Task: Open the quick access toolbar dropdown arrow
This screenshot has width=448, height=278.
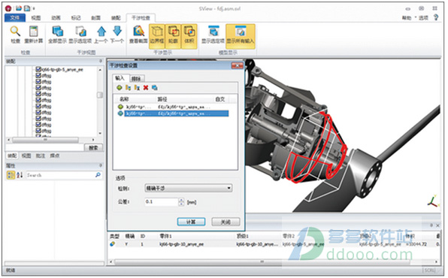Action: point(34,9)
